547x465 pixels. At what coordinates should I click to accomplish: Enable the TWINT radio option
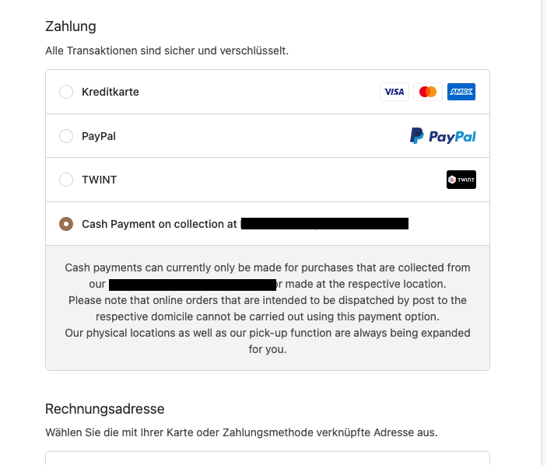(x=66, y=180)
